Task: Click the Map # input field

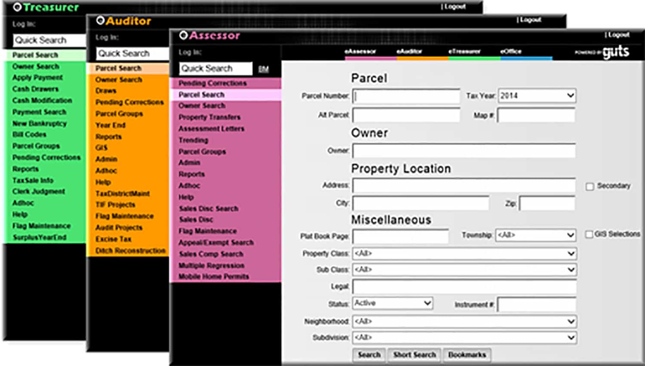Action: click(x=537, y=115)
